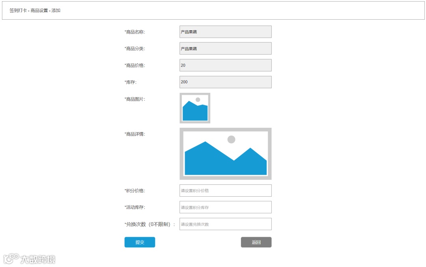This screenshot has width=426, height=267.
Task: Go back using the 返回 button
Action: [x=256, y=242]
